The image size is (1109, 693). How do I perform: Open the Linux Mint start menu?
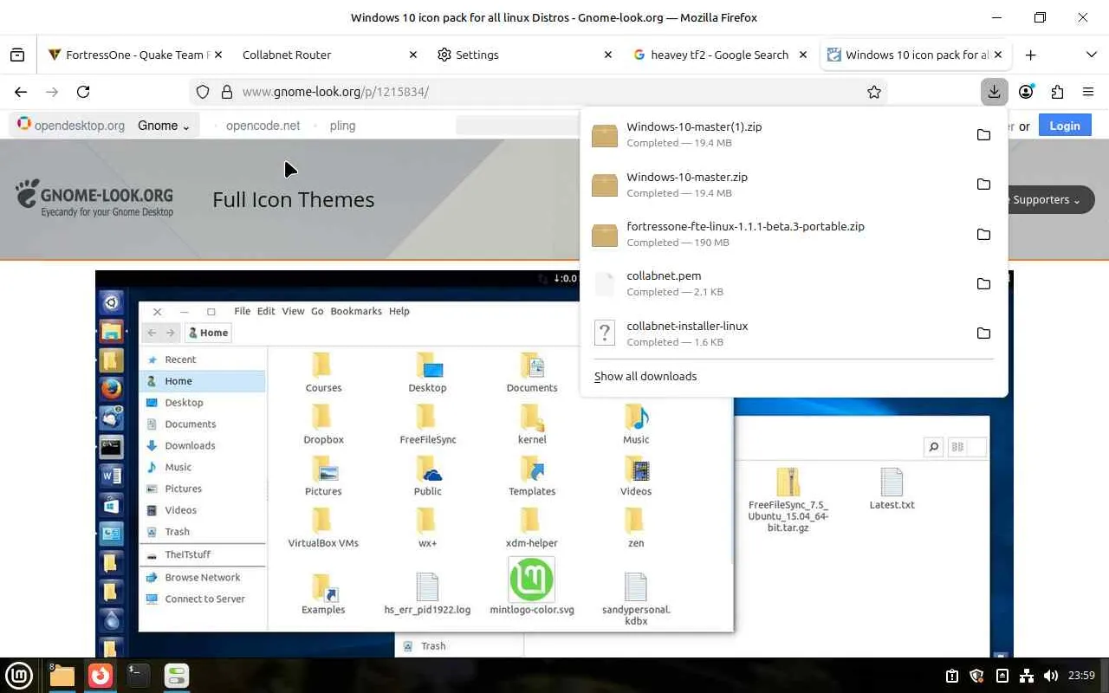tap(19, 675)
